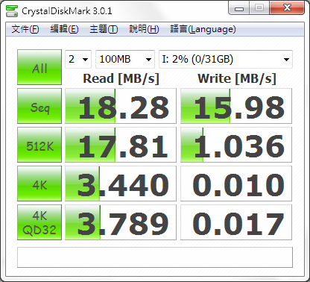Click the 4K QD32 write result 0.017
The width and height of the screenshot is (310, 282).
(236, 222)
